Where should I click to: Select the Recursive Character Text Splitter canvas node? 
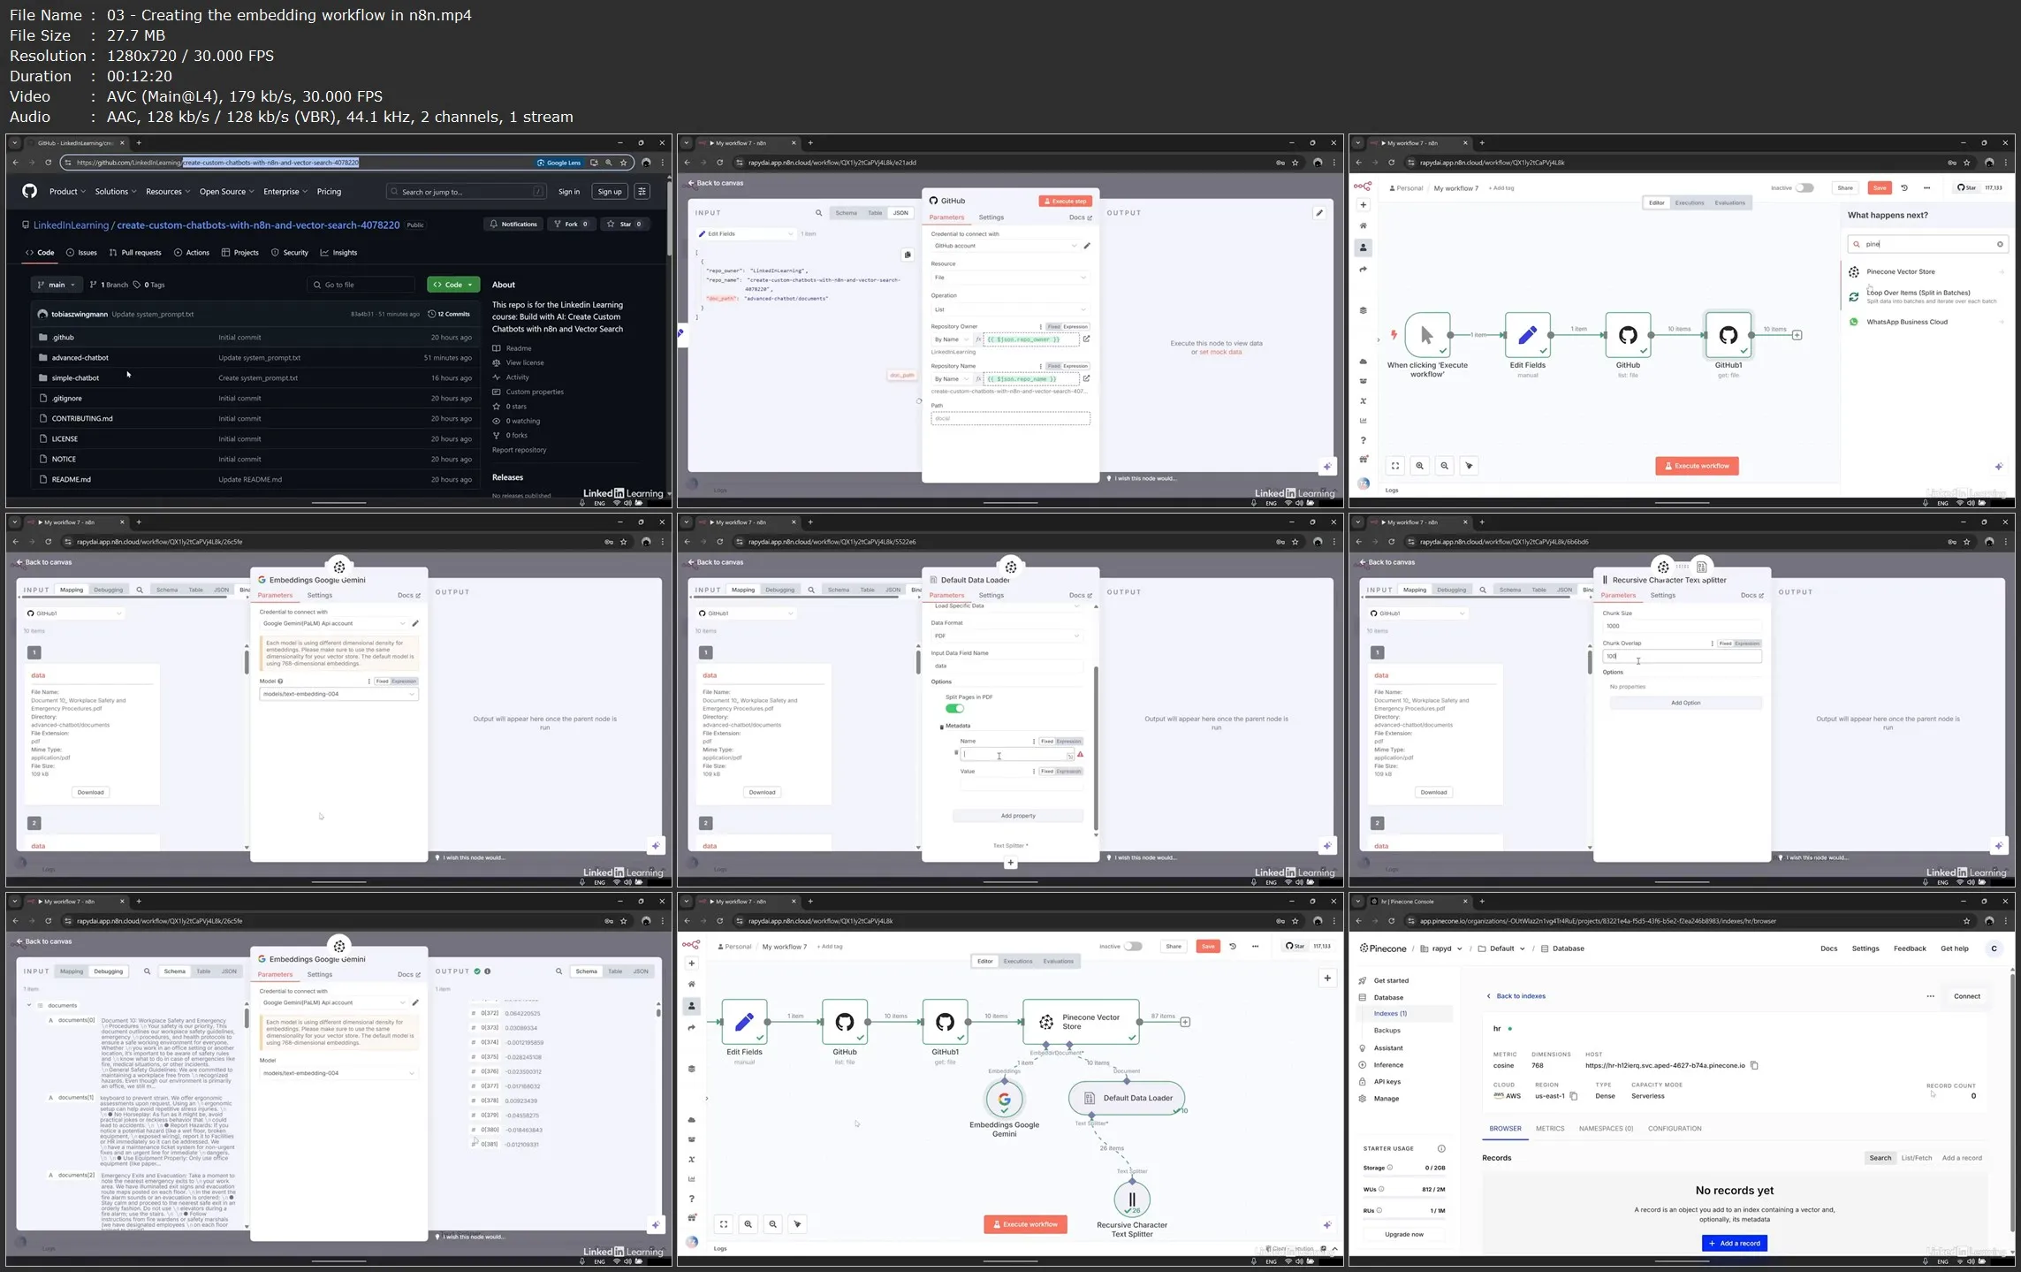pos(1132,1200)
